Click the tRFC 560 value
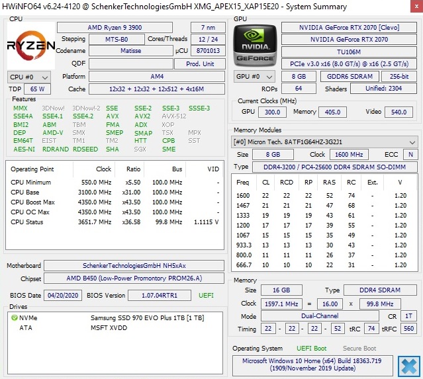Image resolution: width=423 pixels, height=379 pixels. (408, 329)
